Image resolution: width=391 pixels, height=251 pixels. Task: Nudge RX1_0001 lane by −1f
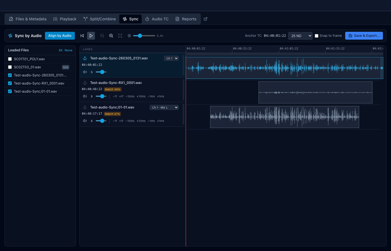coord(115,96)
